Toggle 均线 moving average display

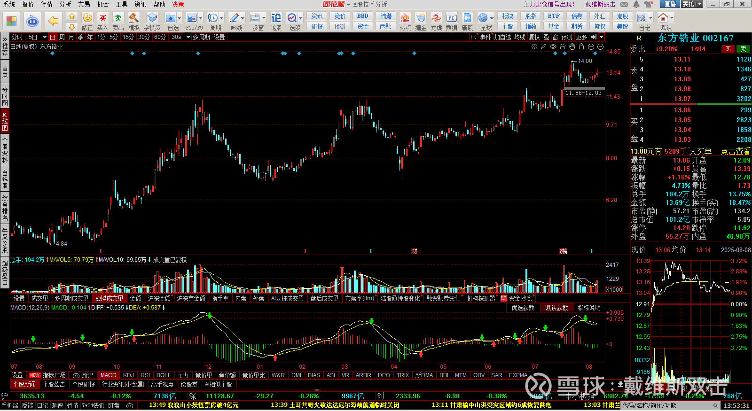pyautogui.click(x=519, y=37)
